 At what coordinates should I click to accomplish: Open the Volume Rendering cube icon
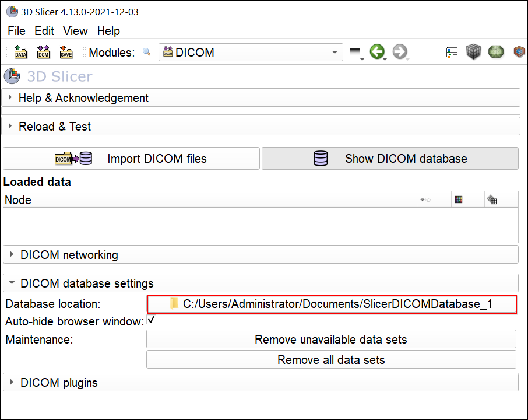click(474, 52)
